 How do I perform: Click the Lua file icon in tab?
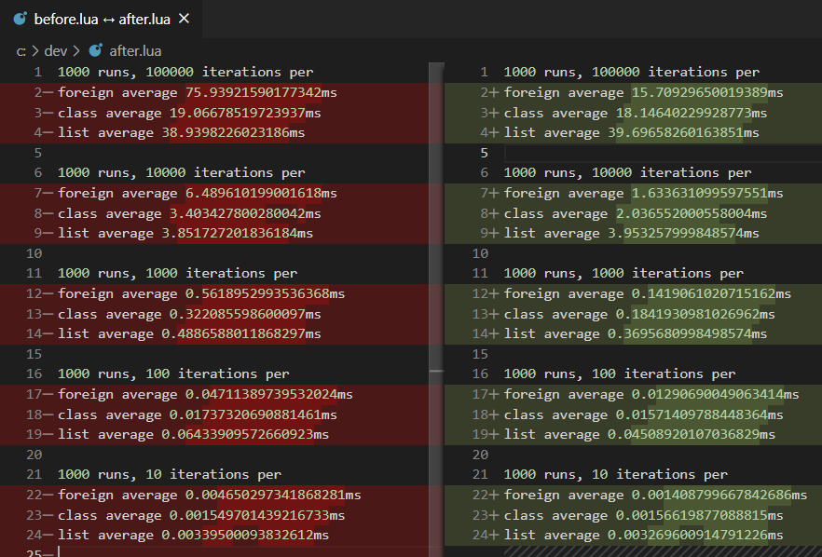(x=20, y=19)
